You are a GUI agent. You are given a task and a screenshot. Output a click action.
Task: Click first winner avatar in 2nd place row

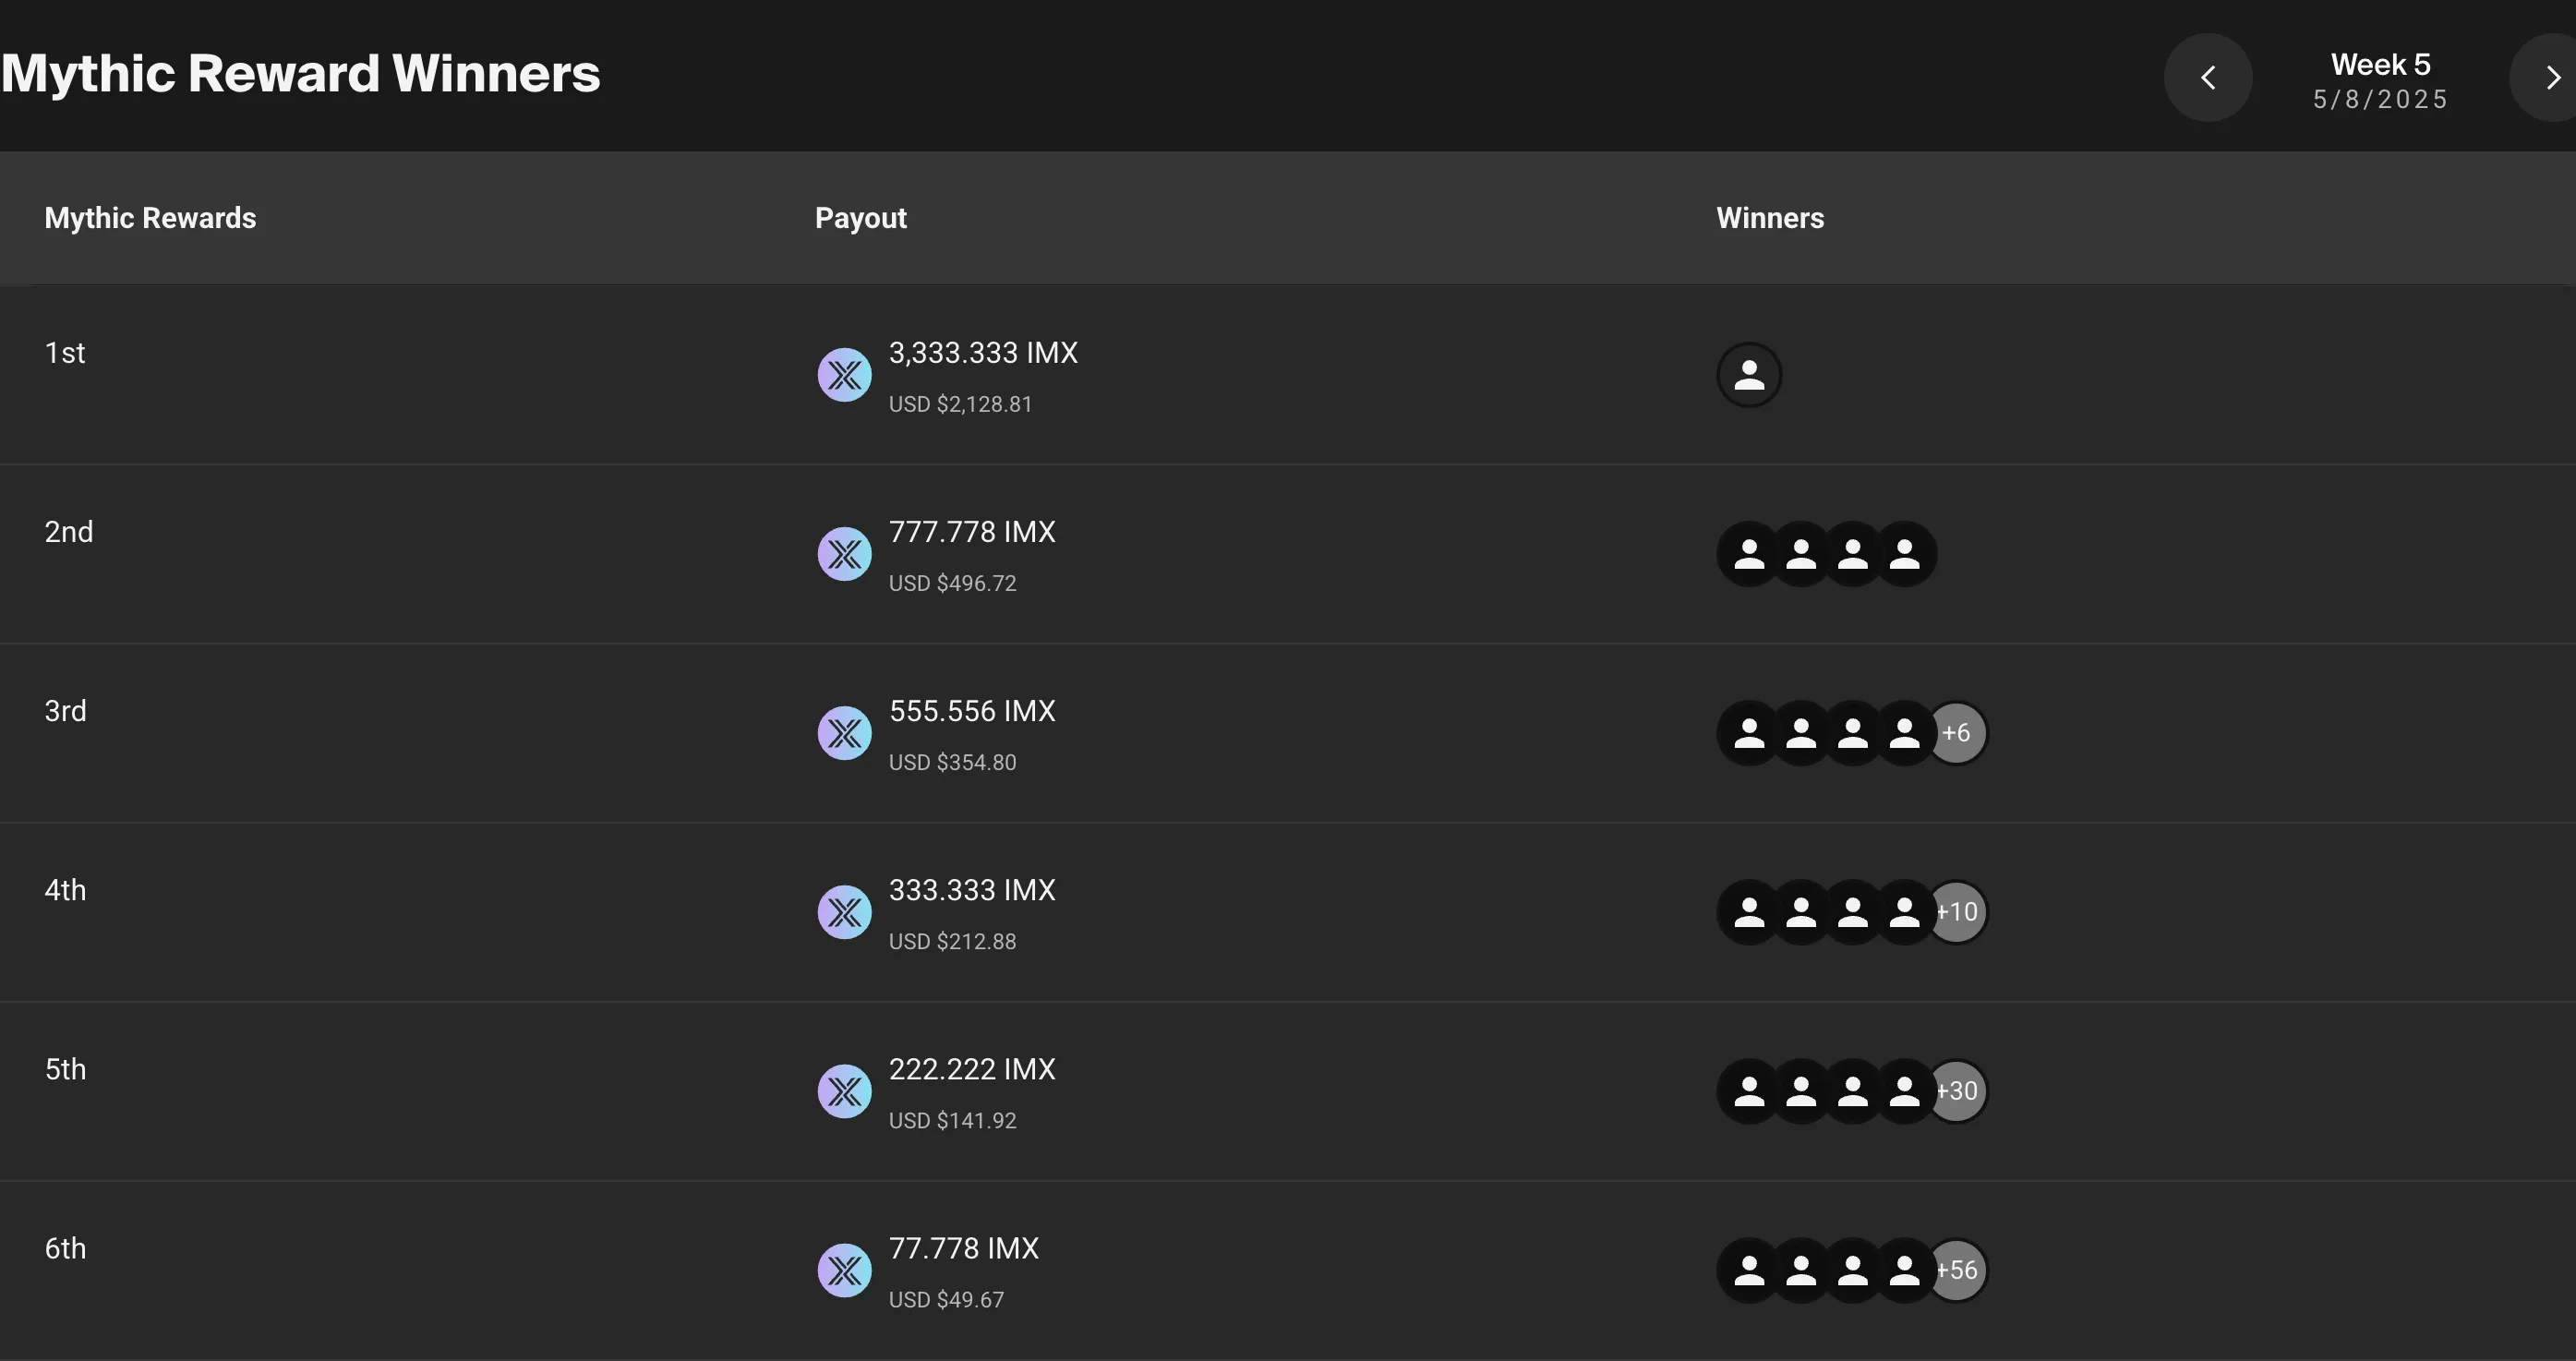[x=1748, y=554]
